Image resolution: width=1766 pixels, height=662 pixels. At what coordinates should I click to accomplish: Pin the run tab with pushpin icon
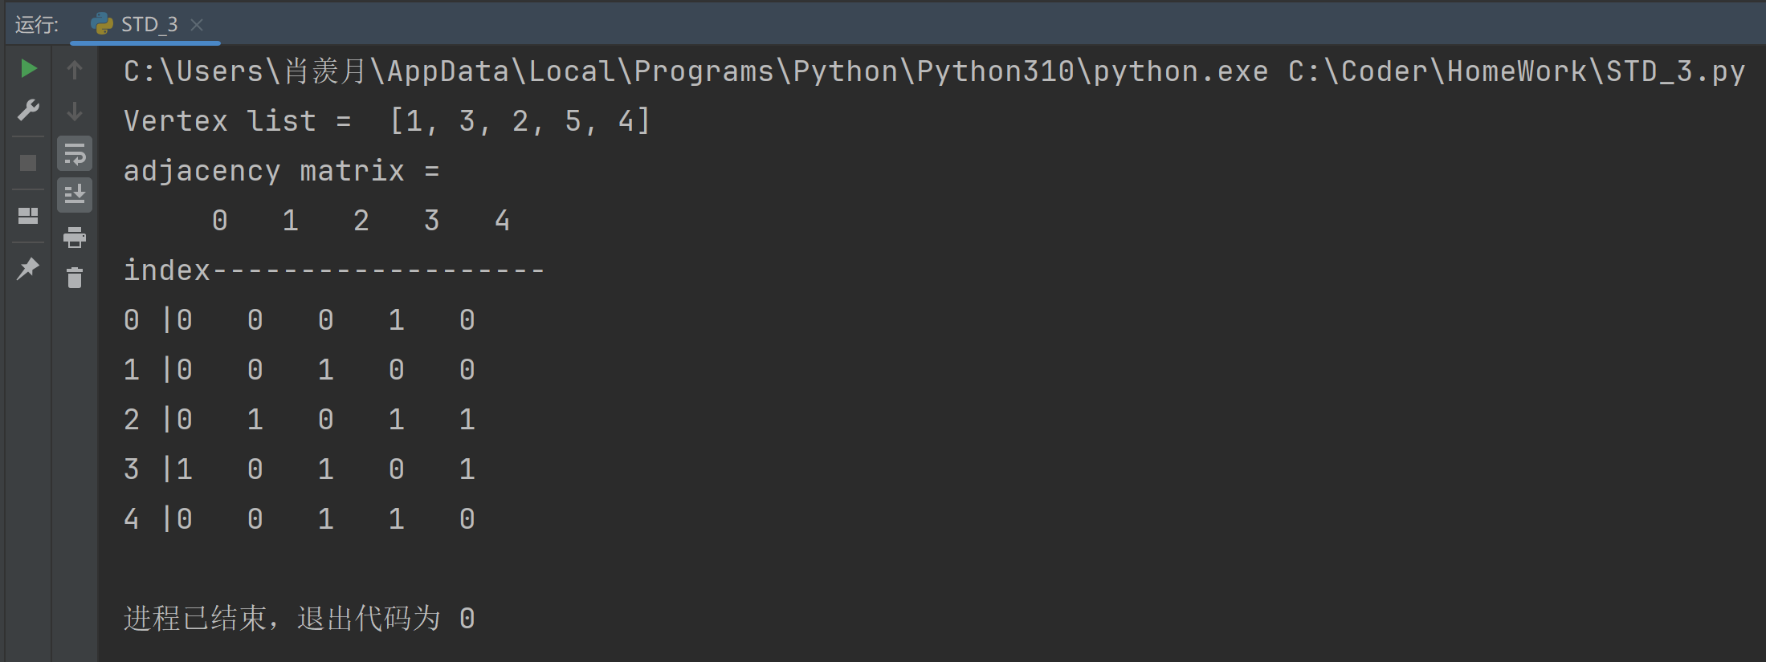click(28, 268)
